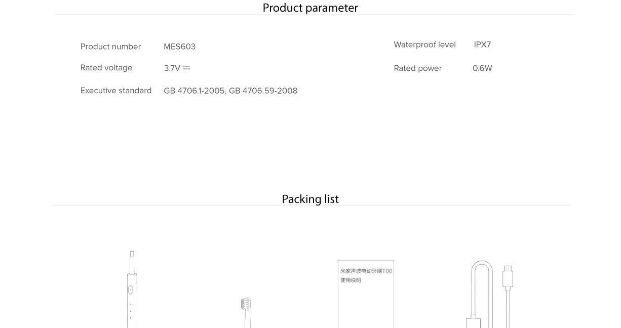Click the MES603 model value
This screenshot has height=328, width=621.
tap(179, 47)
